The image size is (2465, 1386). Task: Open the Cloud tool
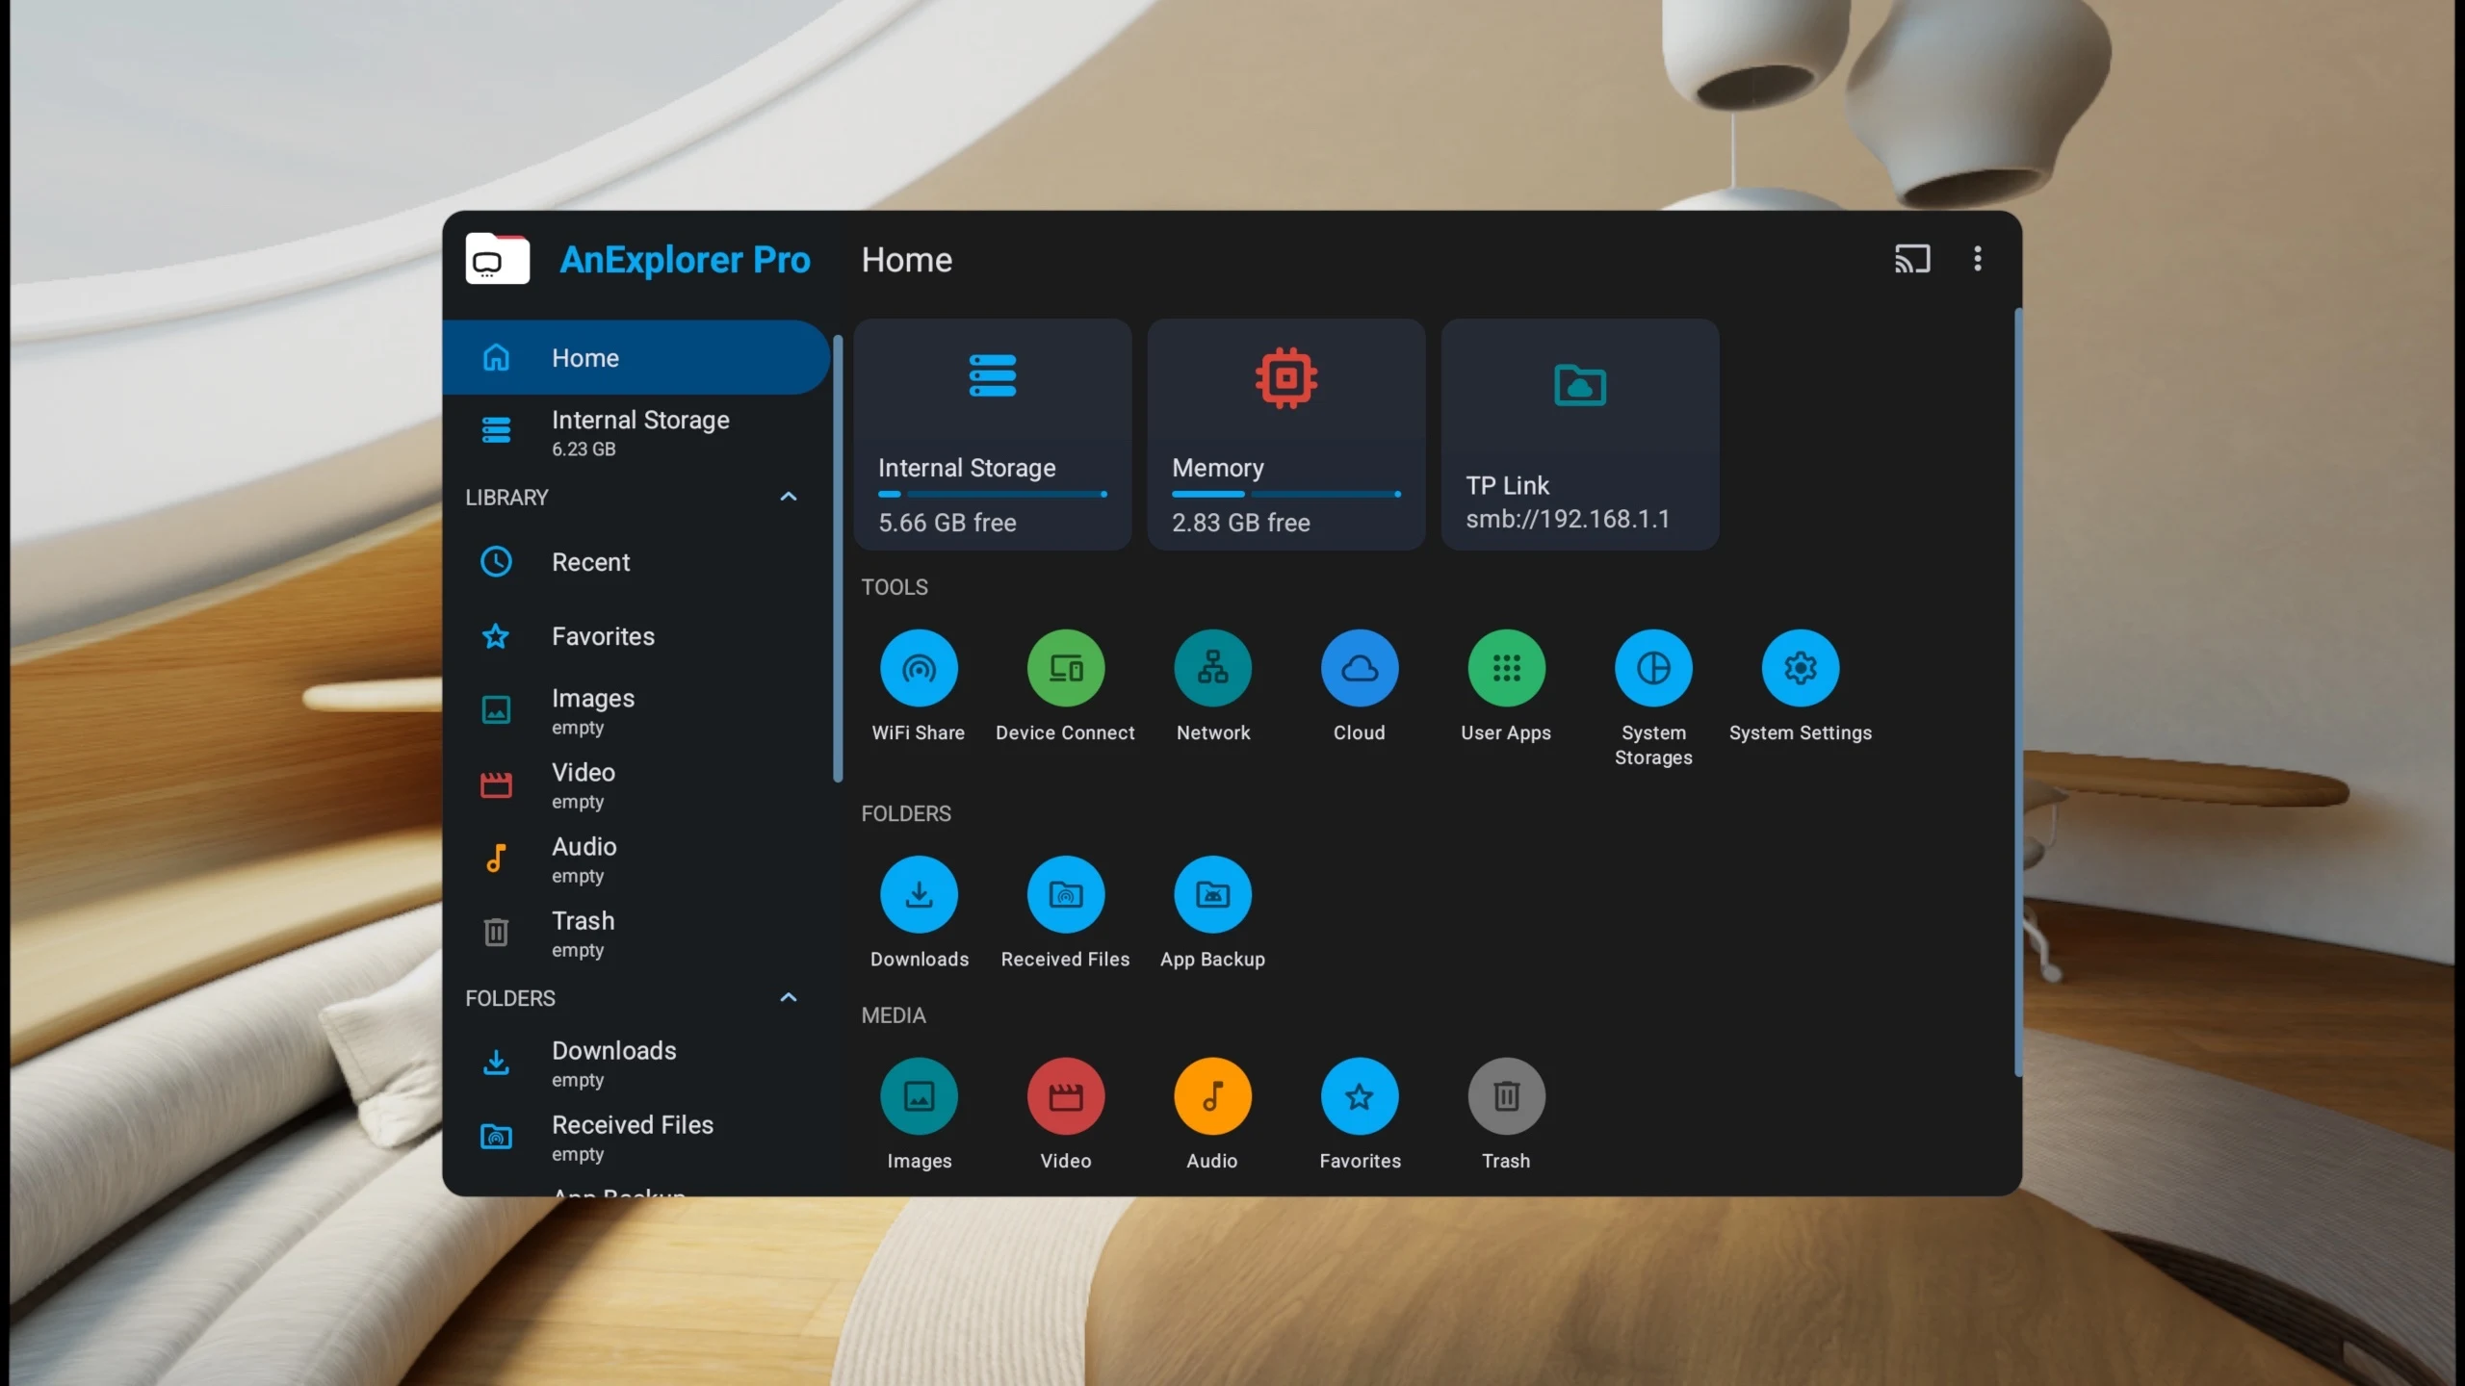click(1359, 668)
